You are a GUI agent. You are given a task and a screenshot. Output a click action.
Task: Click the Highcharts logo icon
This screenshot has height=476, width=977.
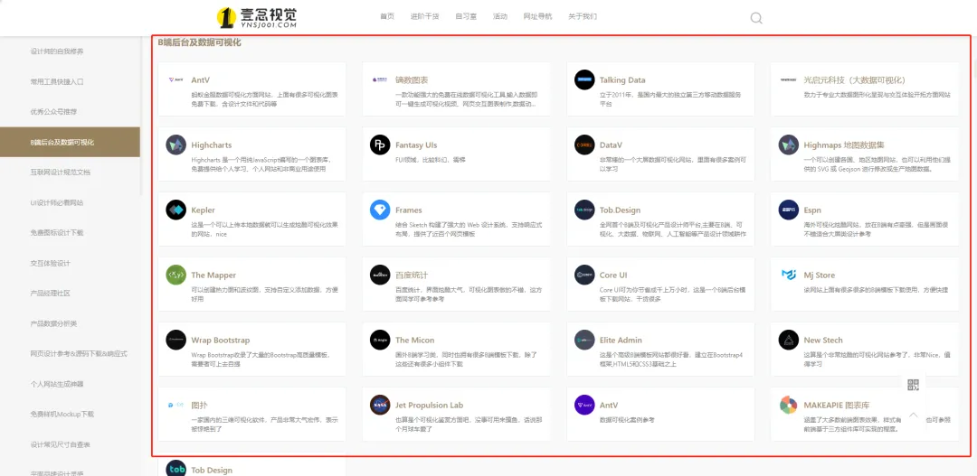coord(175,145)
